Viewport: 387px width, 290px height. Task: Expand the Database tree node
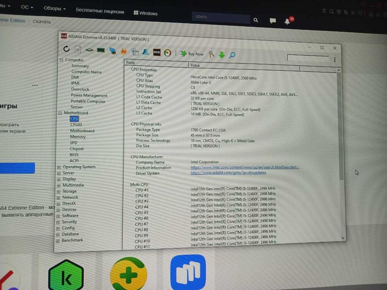click(58, 235)
